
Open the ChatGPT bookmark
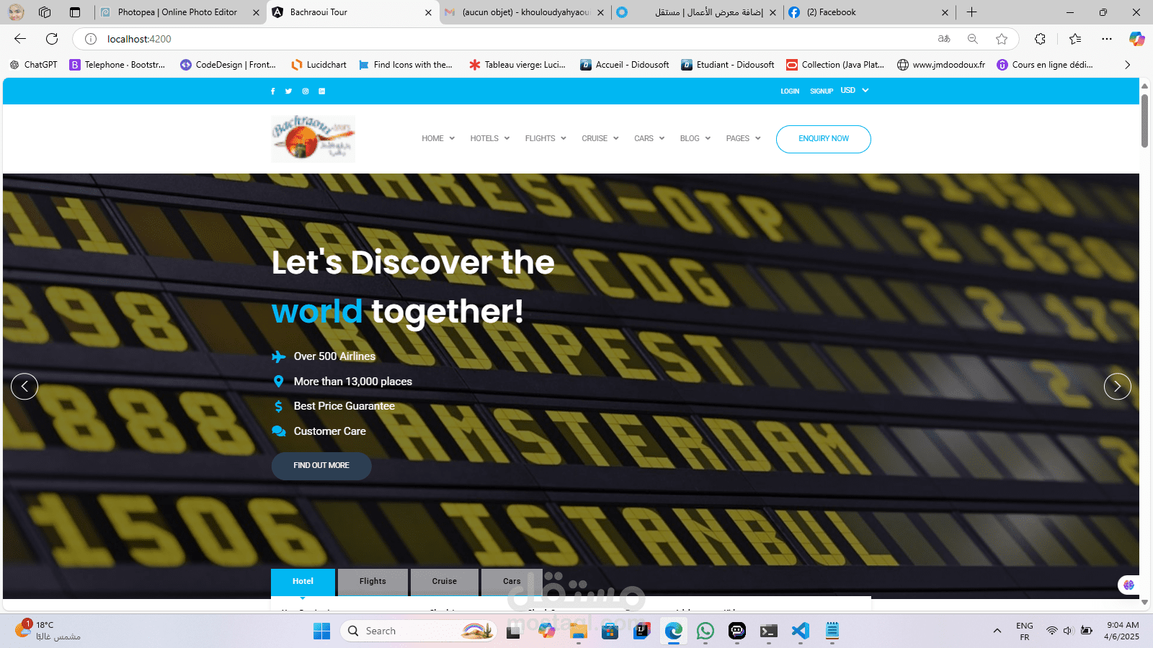tap(33, 65)
